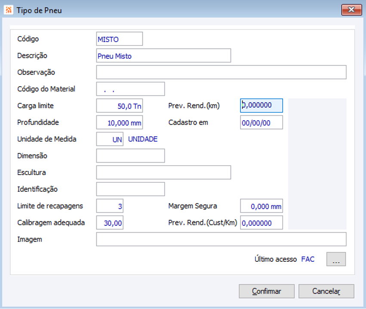Click the Profundidade value field

pyautogui.click(x=120, y=122)
